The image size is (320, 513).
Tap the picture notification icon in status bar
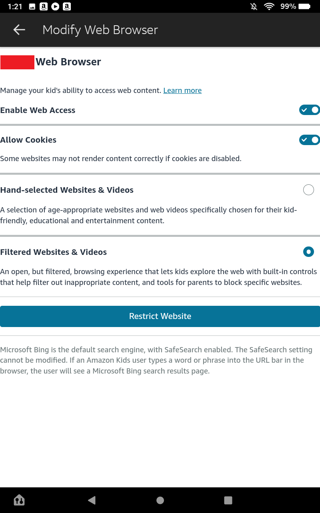pos(32,6)
